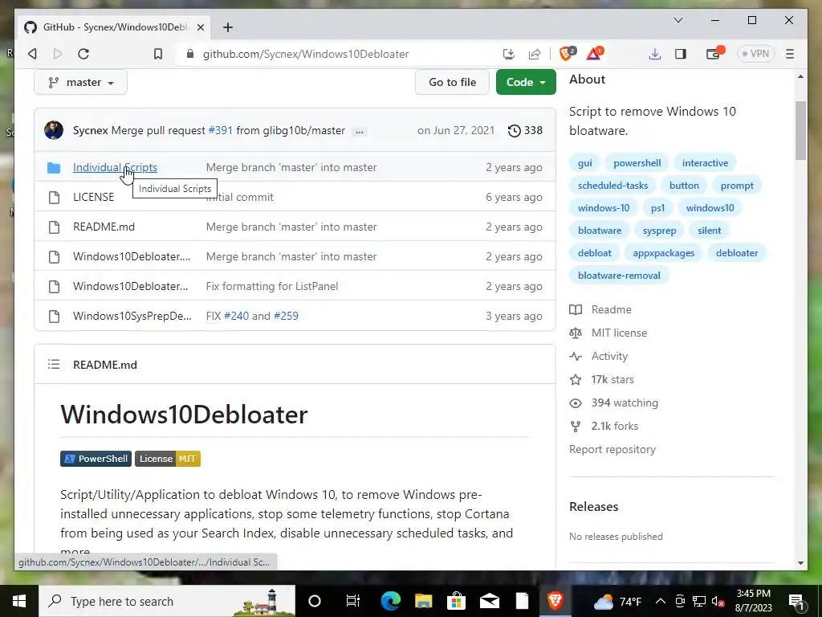The width and height of the screenshot is (822, 617).
Task: Launch Microsoft Edge from the taskbar
Action: click(x=391, y=601)
